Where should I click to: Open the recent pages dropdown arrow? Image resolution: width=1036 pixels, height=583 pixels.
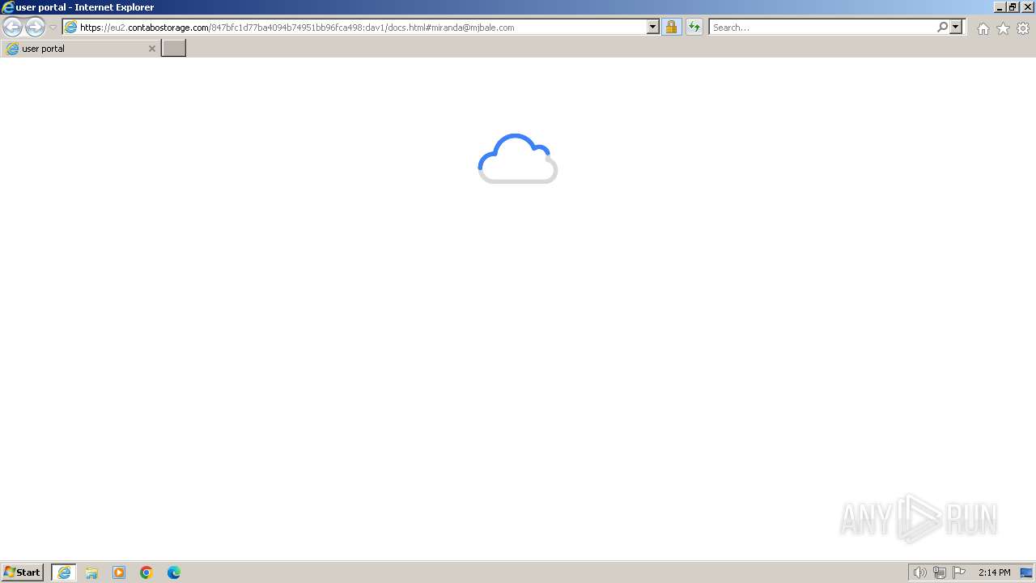53,28
